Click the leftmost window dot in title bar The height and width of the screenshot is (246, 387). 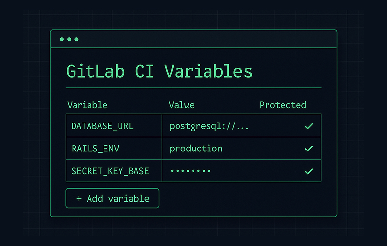click(x=62, y=39)
